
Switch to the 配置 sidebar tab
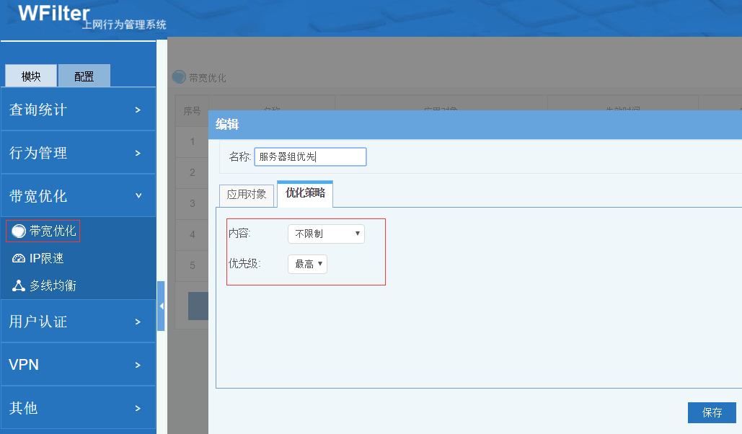coord(84,76)
